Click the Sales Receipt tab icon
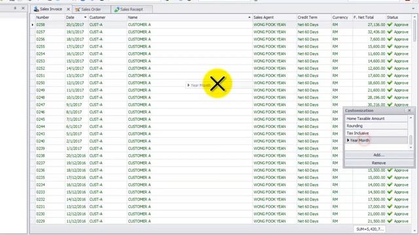Image resolution: width=419 pixels, height=235 pixels. [117, 9]
